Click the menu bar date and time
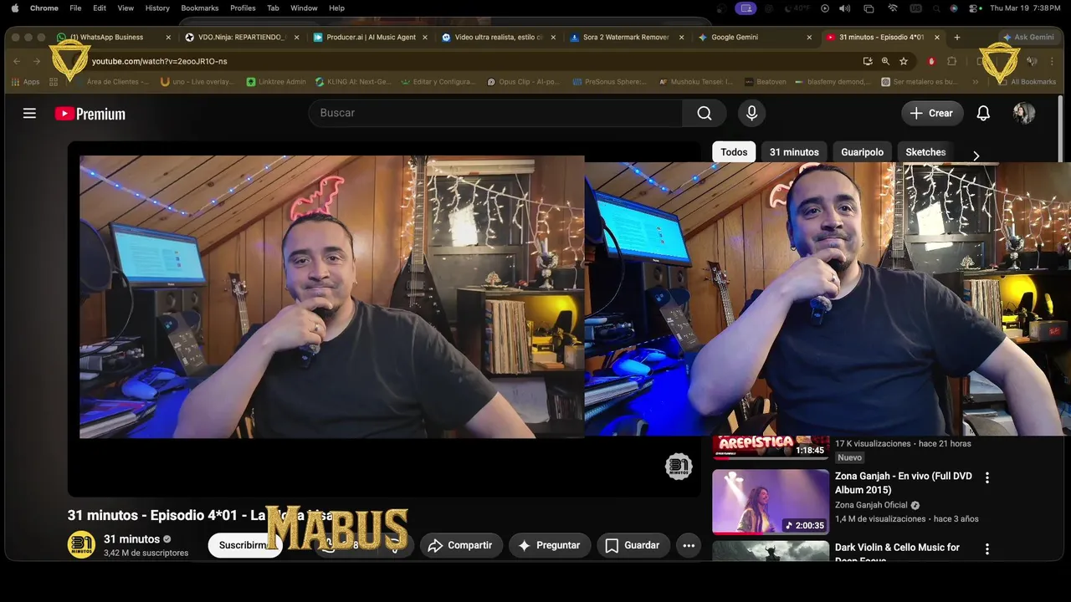The height and width of the screenshot is (602, 1071). coord(1025,8)
